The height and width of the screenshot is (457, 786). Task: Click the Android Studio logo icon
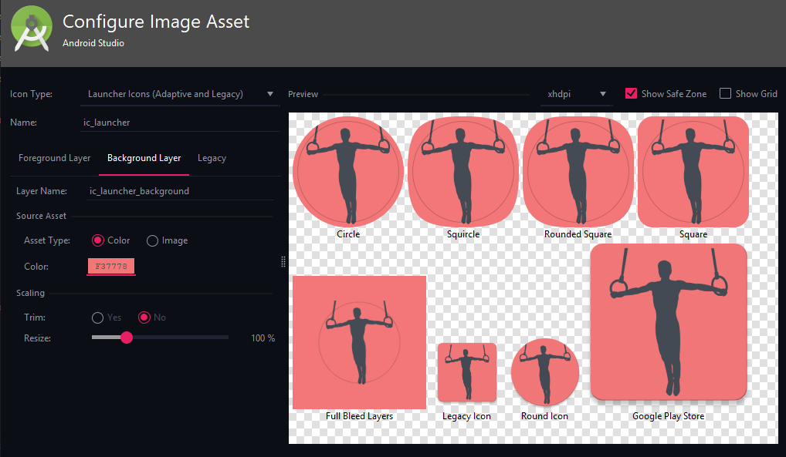click(32, 29)
